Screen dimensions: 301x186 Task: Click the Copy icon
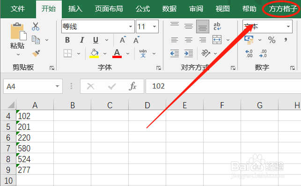36,40
